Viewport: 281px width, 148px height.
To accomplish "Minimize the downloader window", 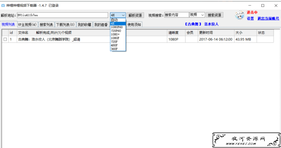I will 250,6.
